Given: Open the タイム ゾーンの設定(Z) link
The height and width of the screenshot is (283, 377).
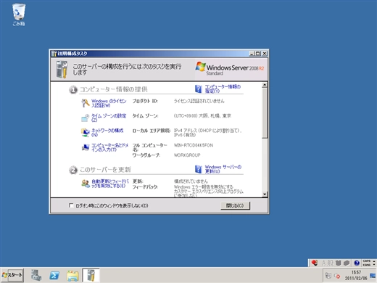Looking at the screenshot, I should coord(109,118).
